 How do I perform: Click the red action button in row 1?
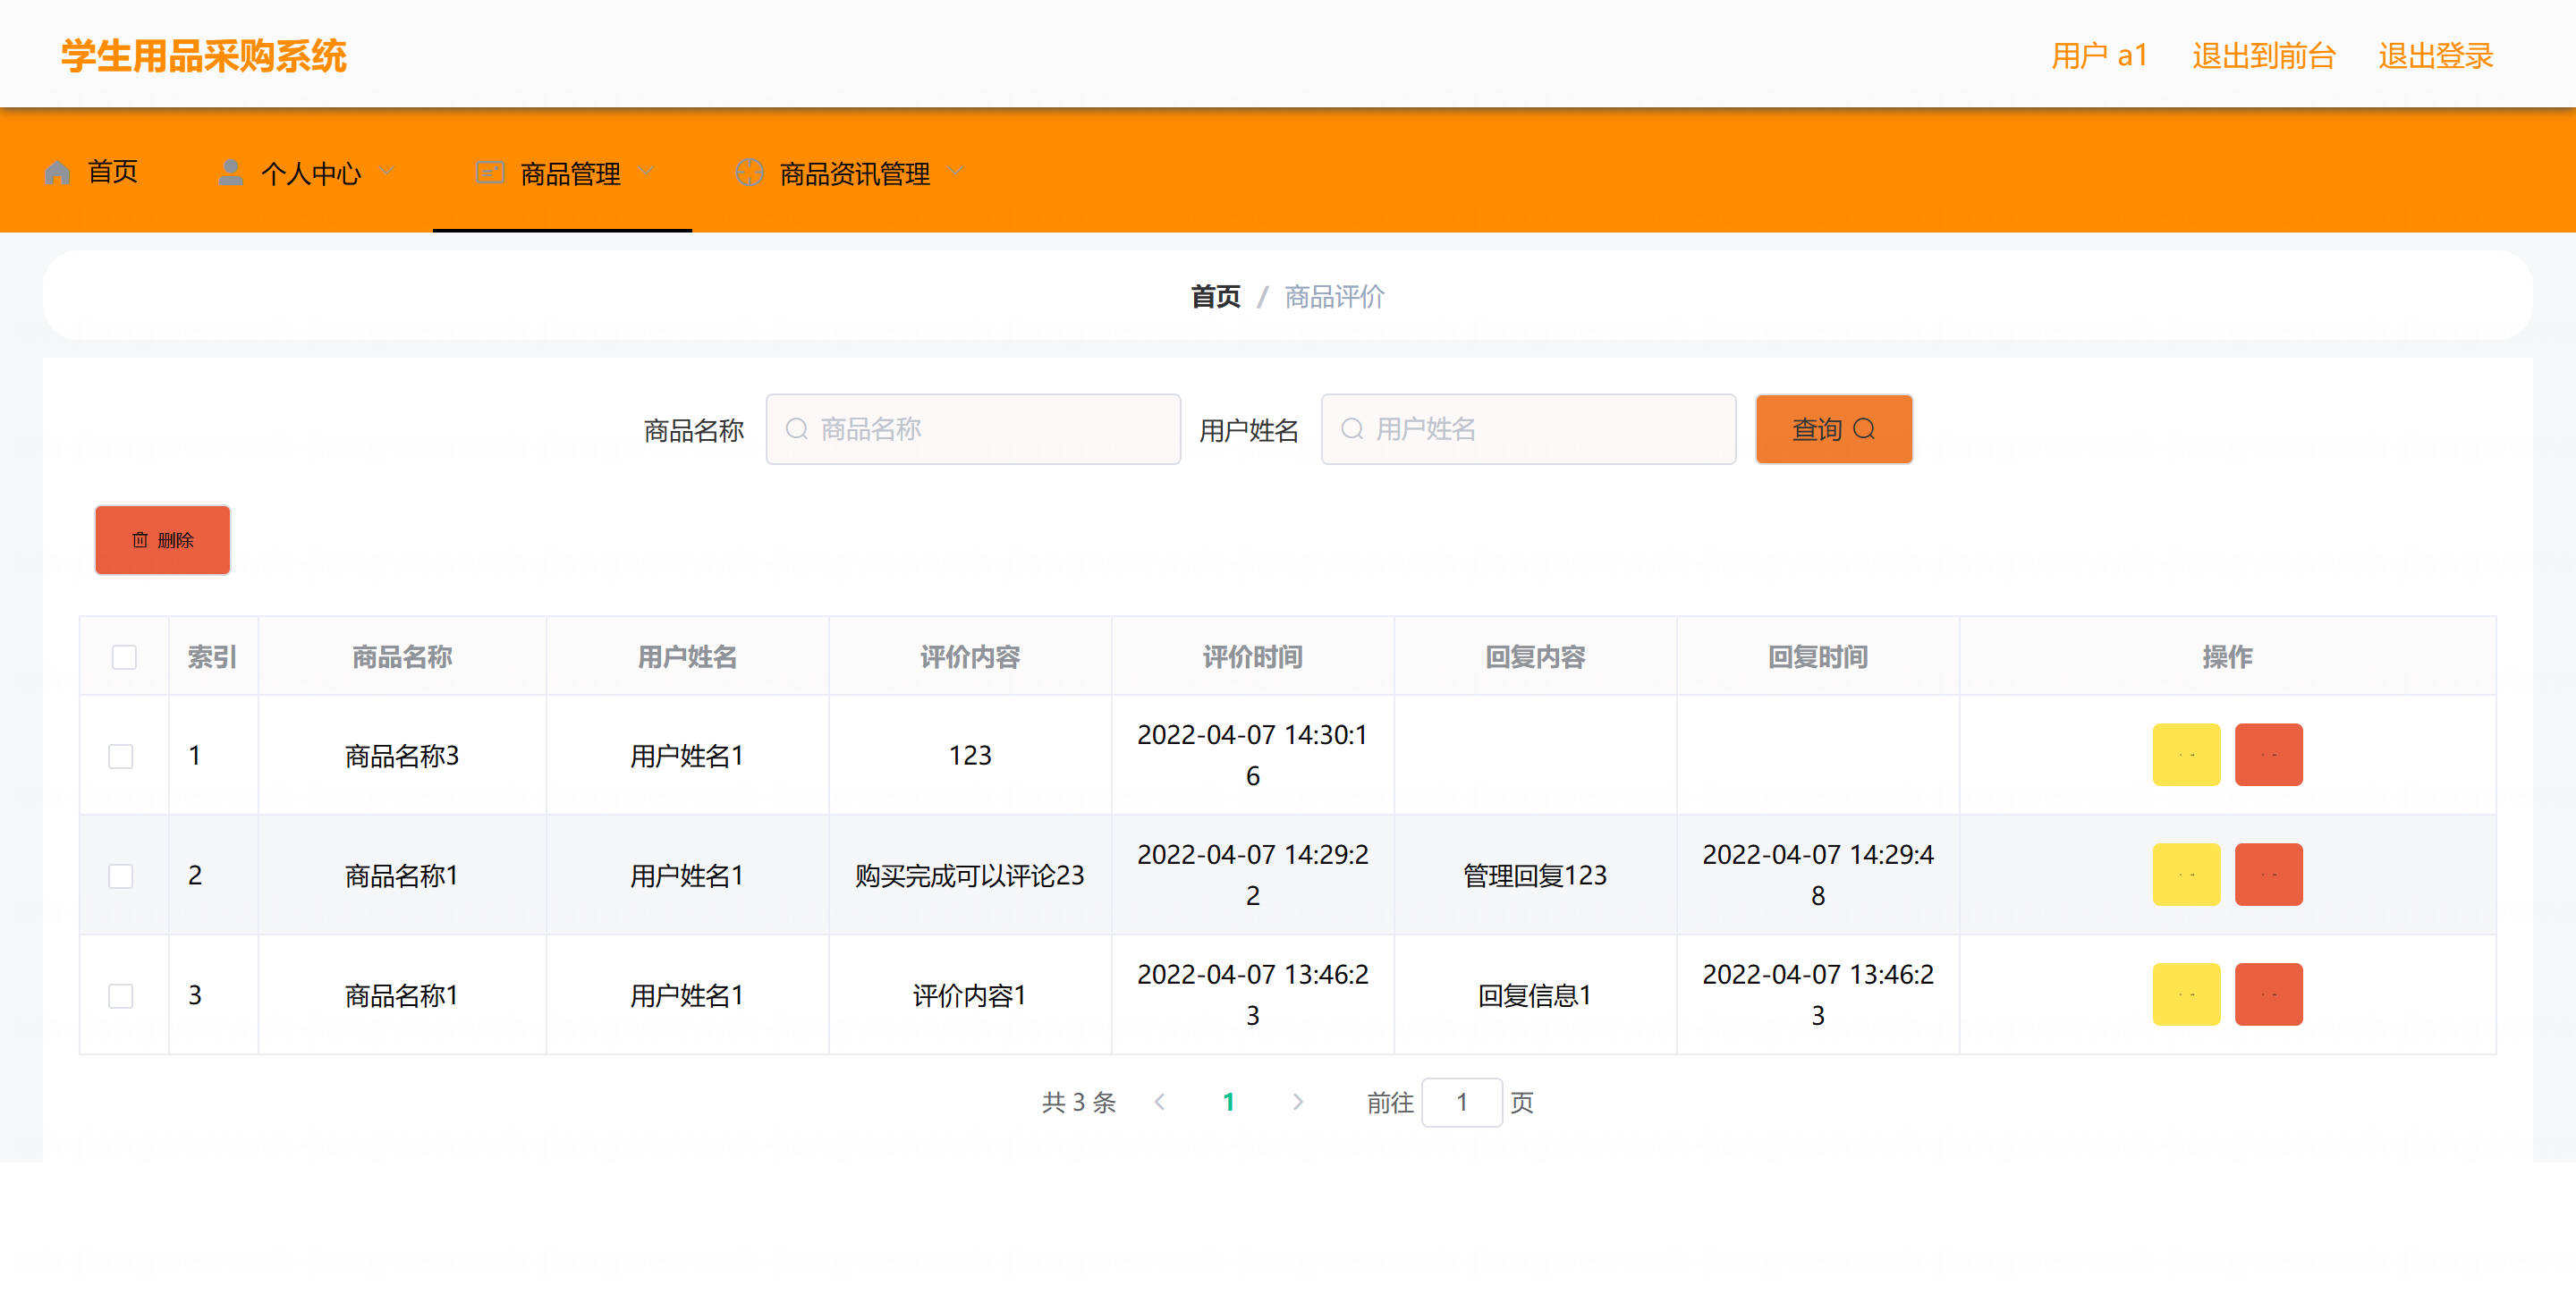(x=2268, y=755)
